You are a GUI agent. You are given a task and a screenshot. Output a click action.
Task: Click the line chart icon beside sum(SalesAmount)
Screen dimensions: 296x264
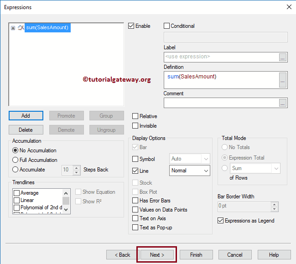pos(21,27)
